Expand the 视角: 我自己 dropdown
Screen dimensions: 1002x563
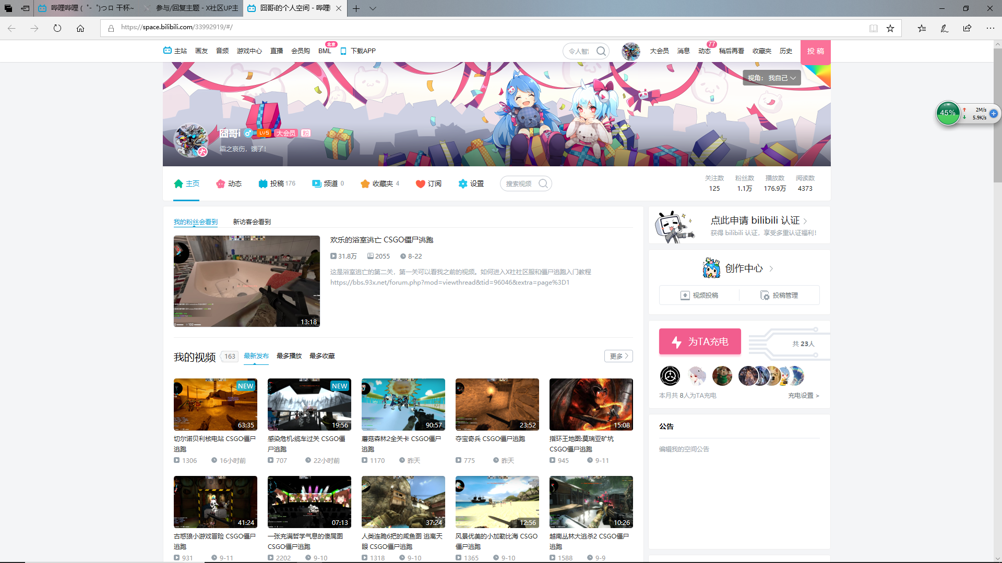pyautogui.click(x=772, y=78)
